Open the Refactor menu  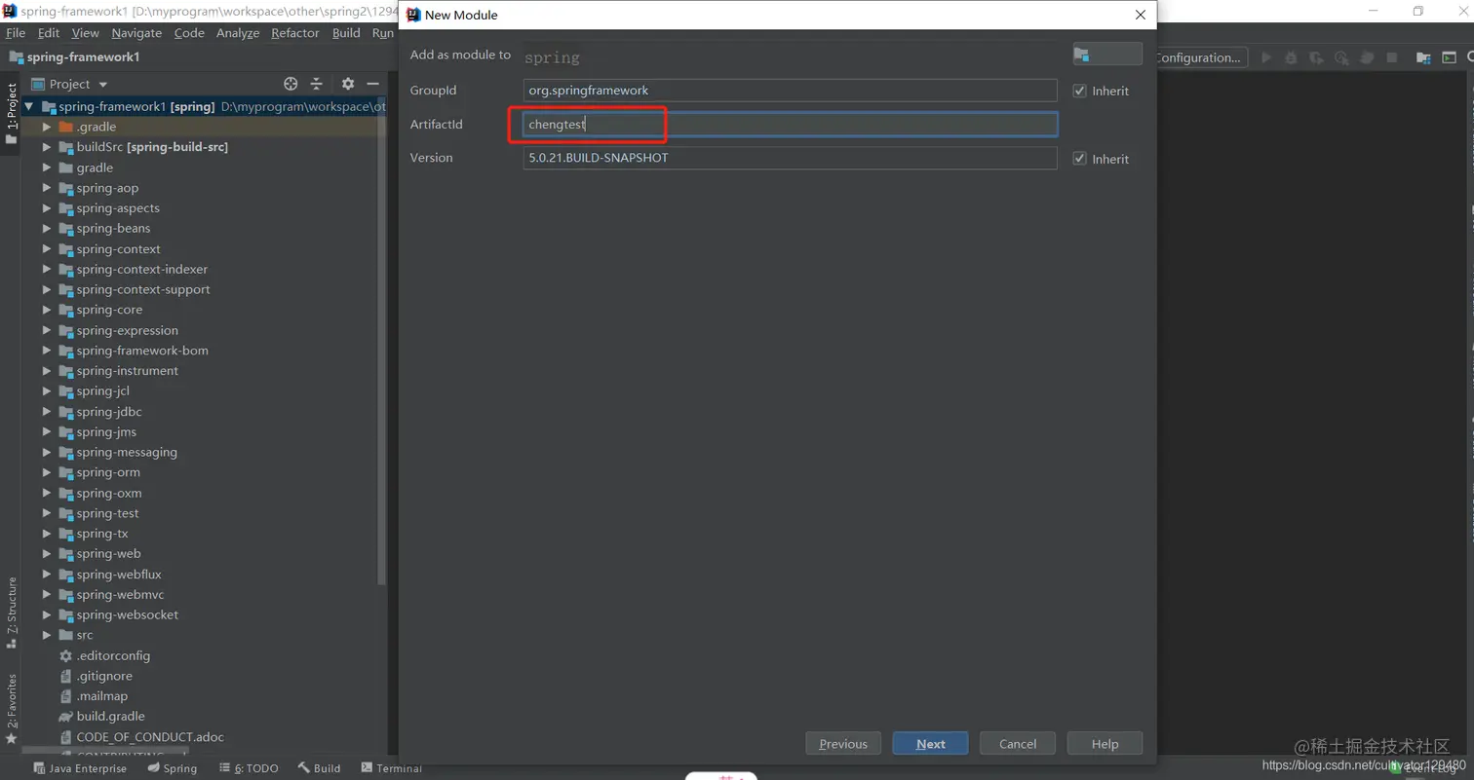(x=295, y=33)
